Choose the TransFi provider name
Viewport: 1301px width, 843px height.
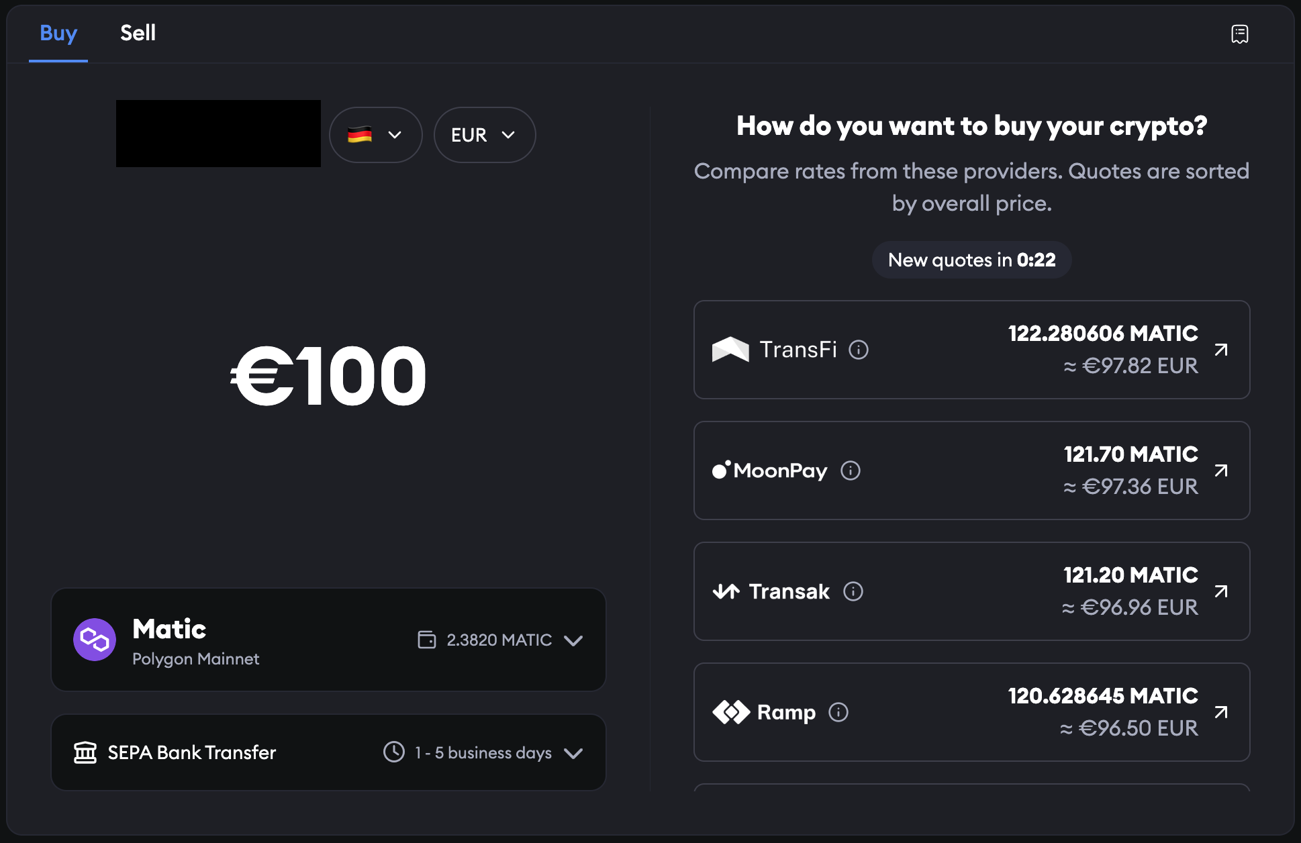[798, 350]
